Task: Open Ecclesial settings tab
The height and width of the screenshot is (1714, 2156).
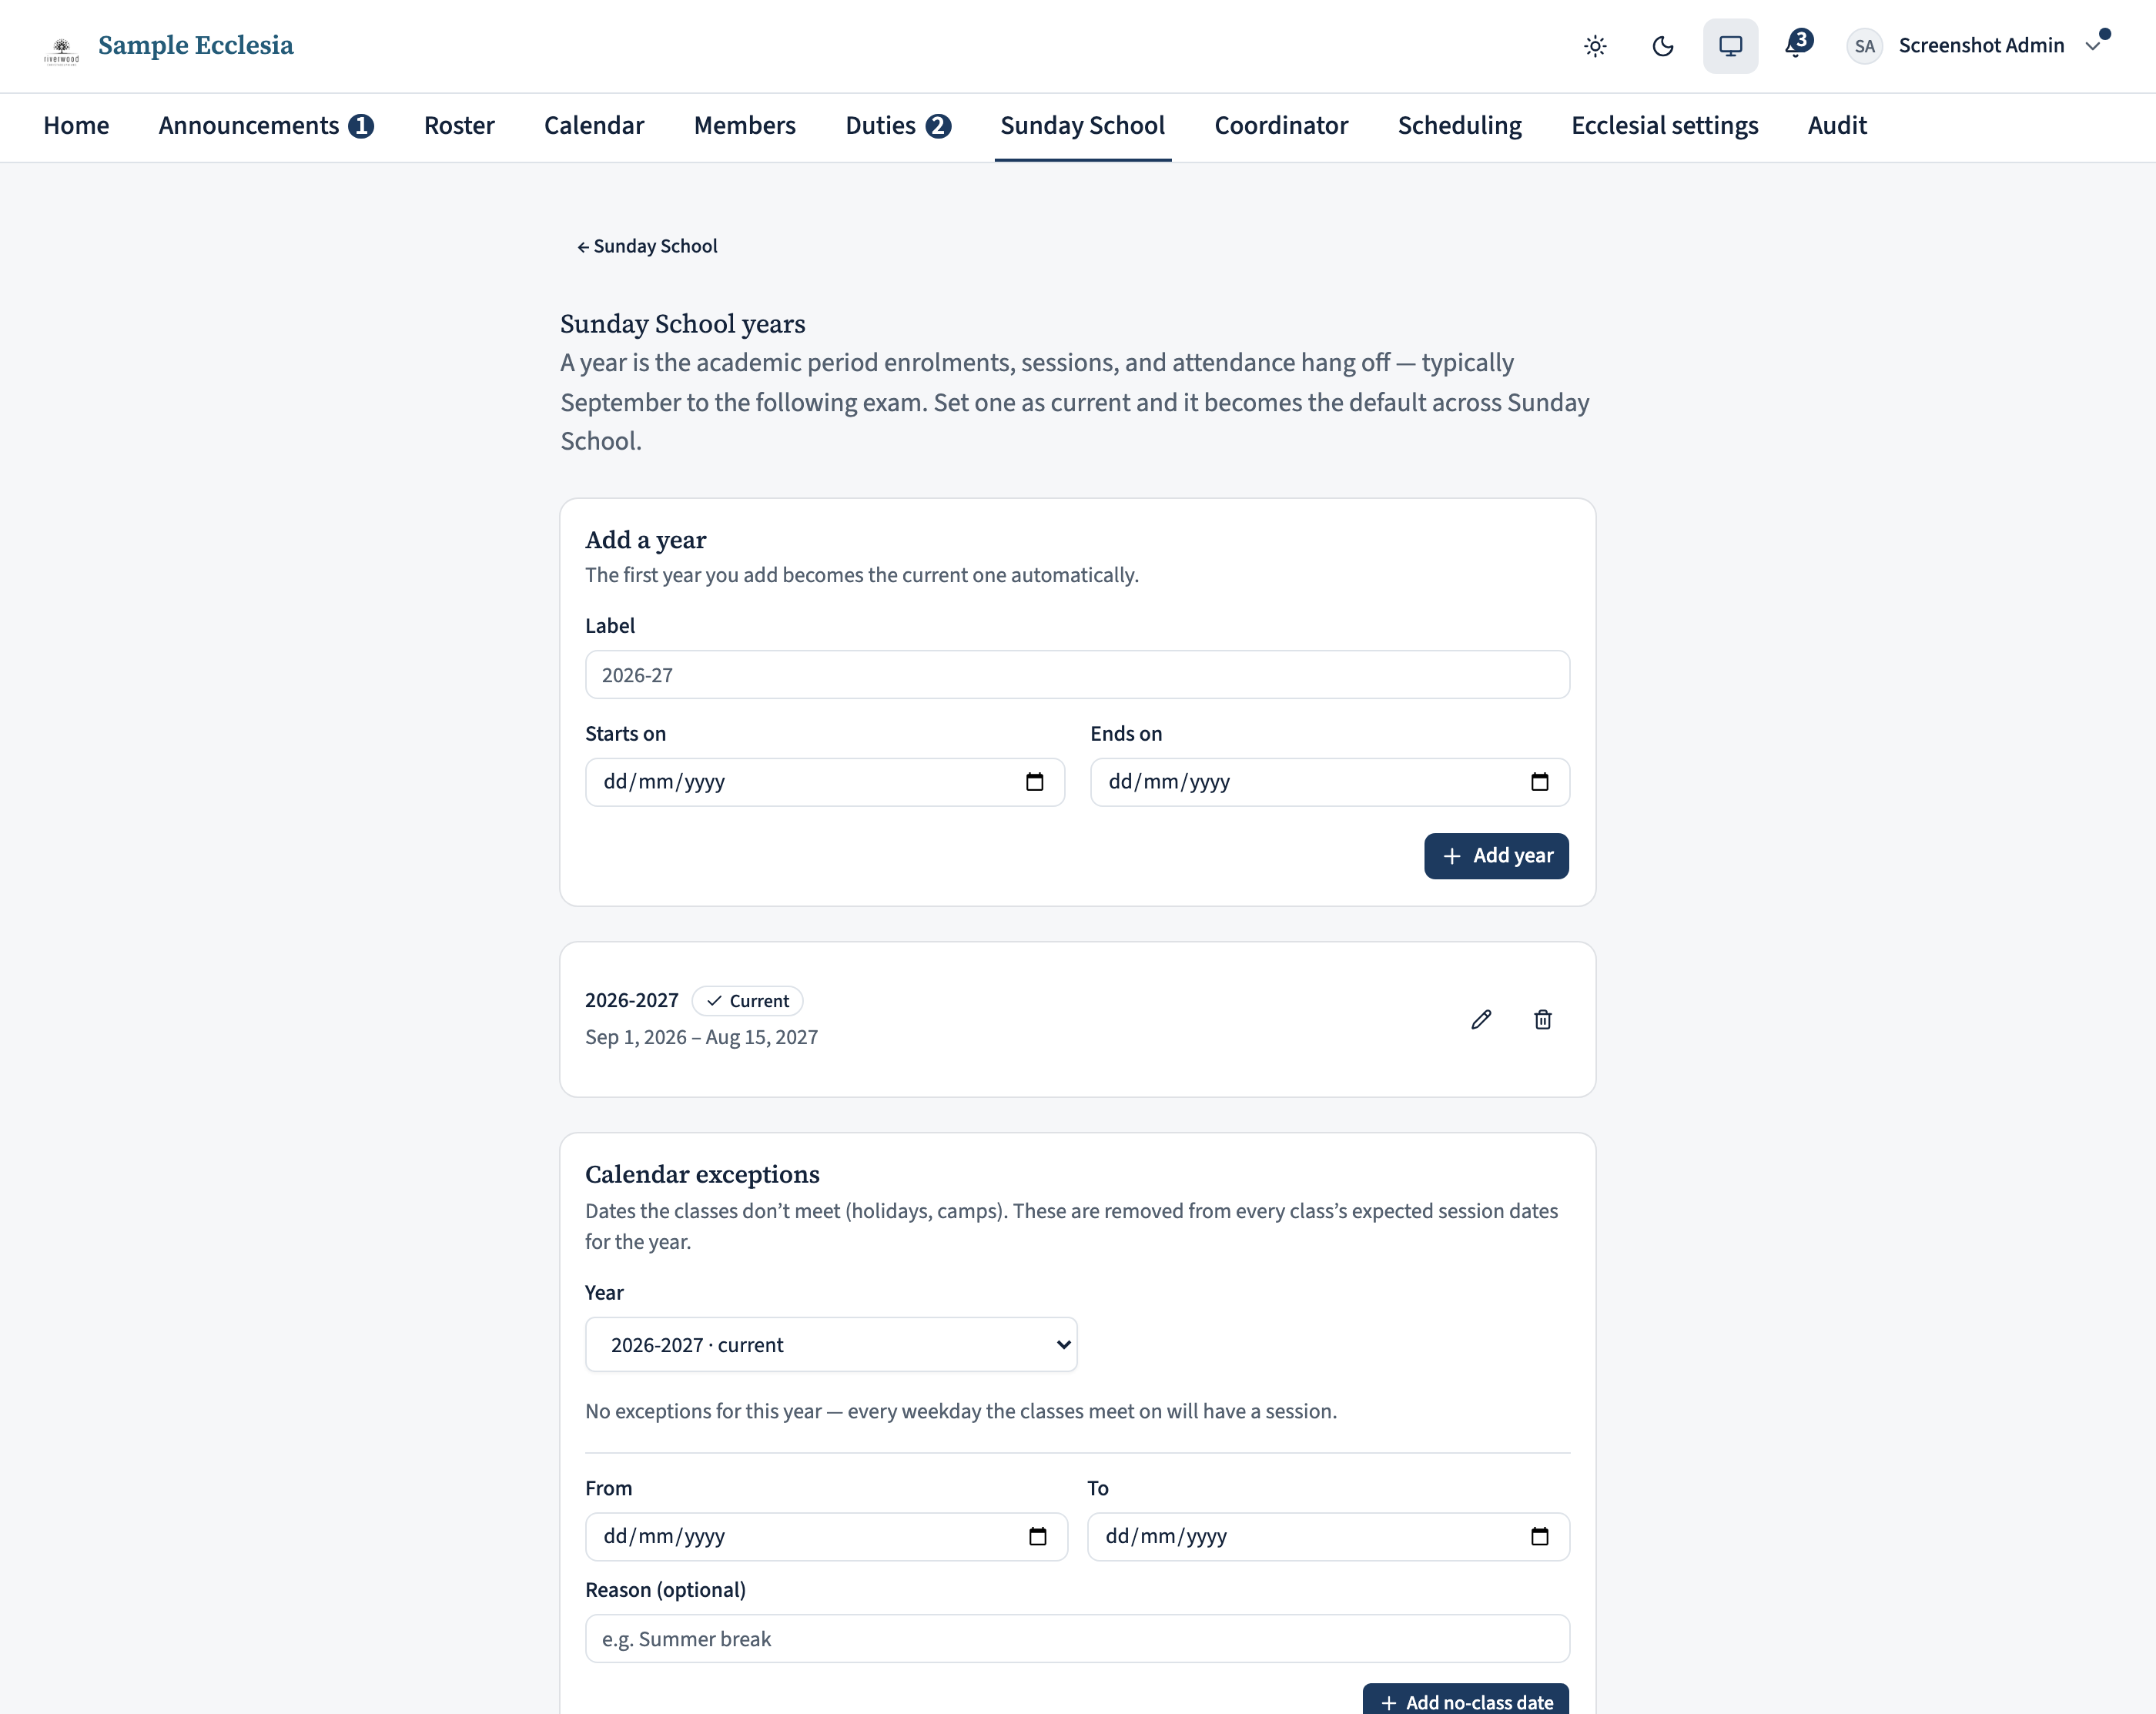Action: tap(1665, 125)
